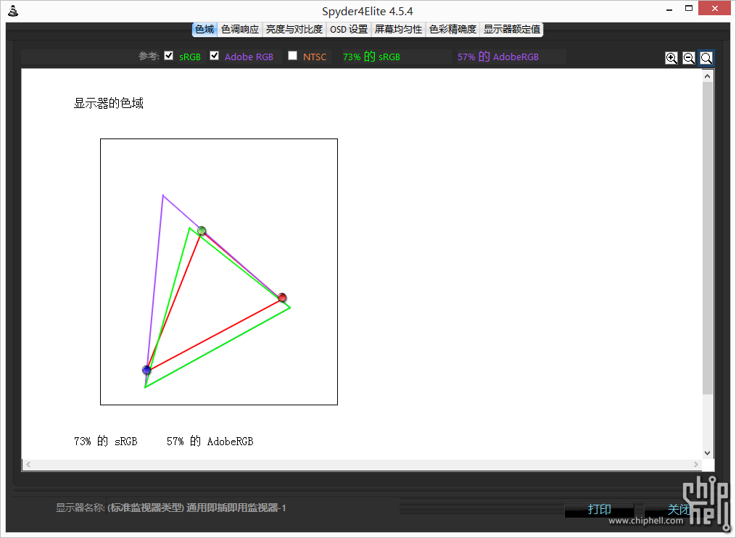Viewport: 736px width, 538px height.
Task: Uncheck the Adobe RGB reference checkbox
Action: pos(214,56)
